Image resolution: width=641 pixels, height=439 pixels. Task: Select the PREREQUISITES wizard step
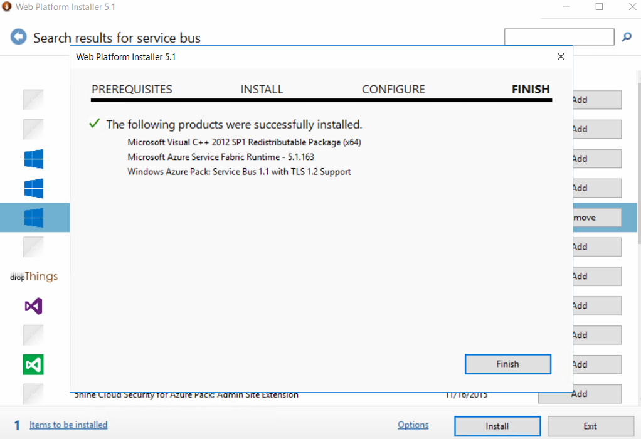(x=132, y=89)
